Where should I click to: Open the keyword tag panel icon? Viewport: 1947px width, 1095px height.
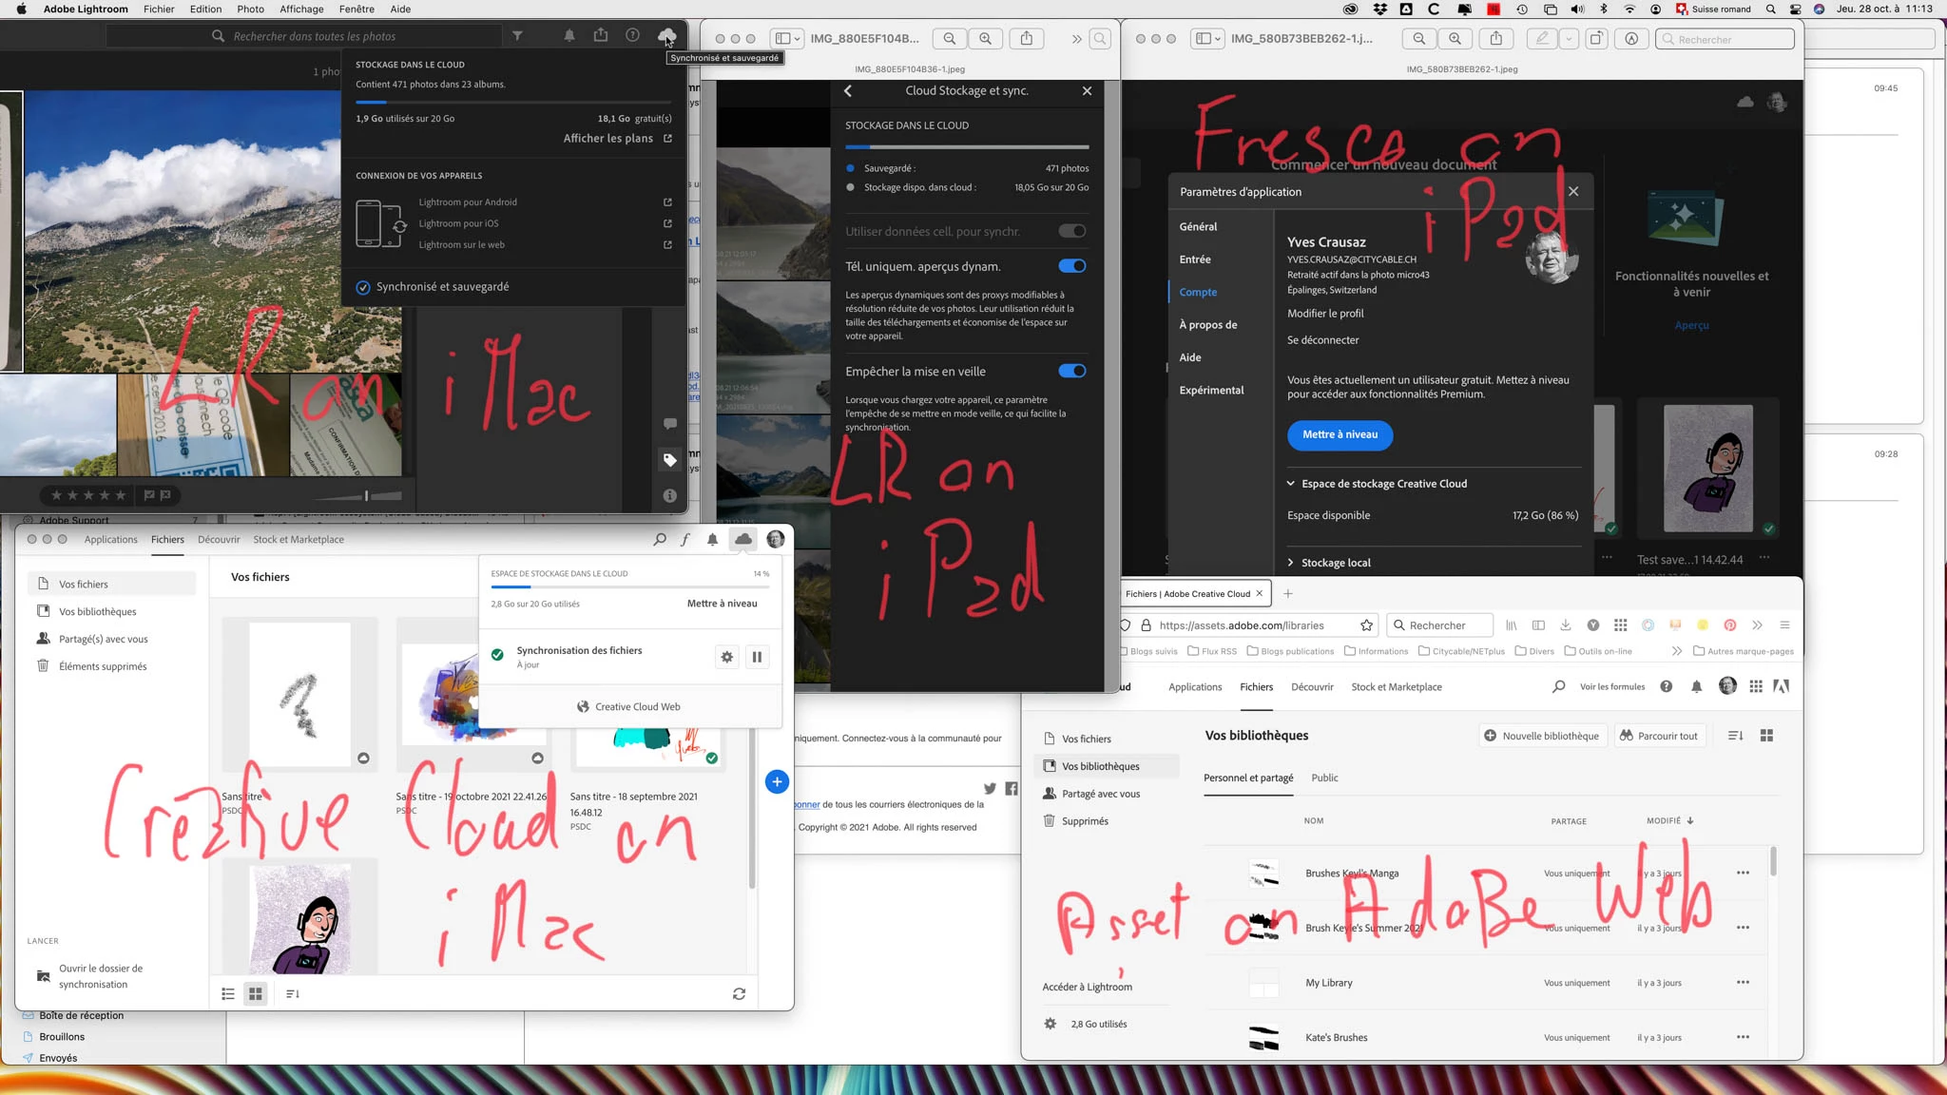[669, 460]
